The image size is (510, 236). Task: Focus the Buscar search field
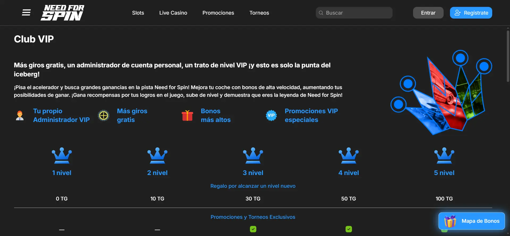click(x=356, y=13)
